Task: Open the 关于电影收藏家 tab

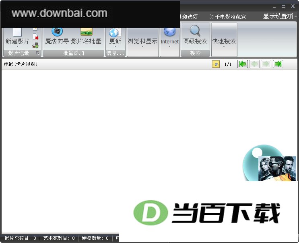Action: tap(228, 17)
